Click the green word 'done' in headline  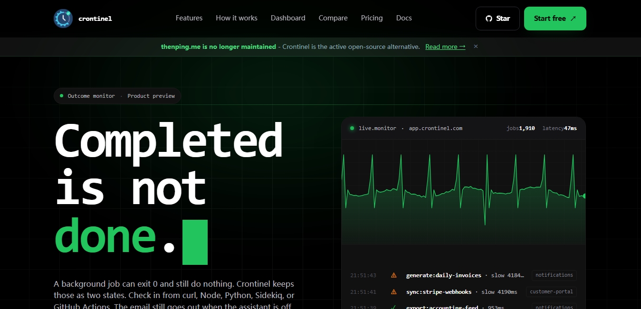(x=106, y=236)
